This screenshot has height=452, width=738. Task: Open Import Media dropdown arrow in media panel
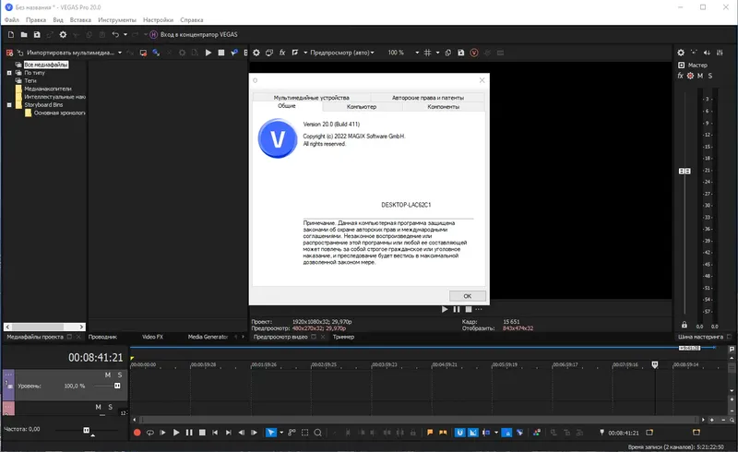point(120,53)
